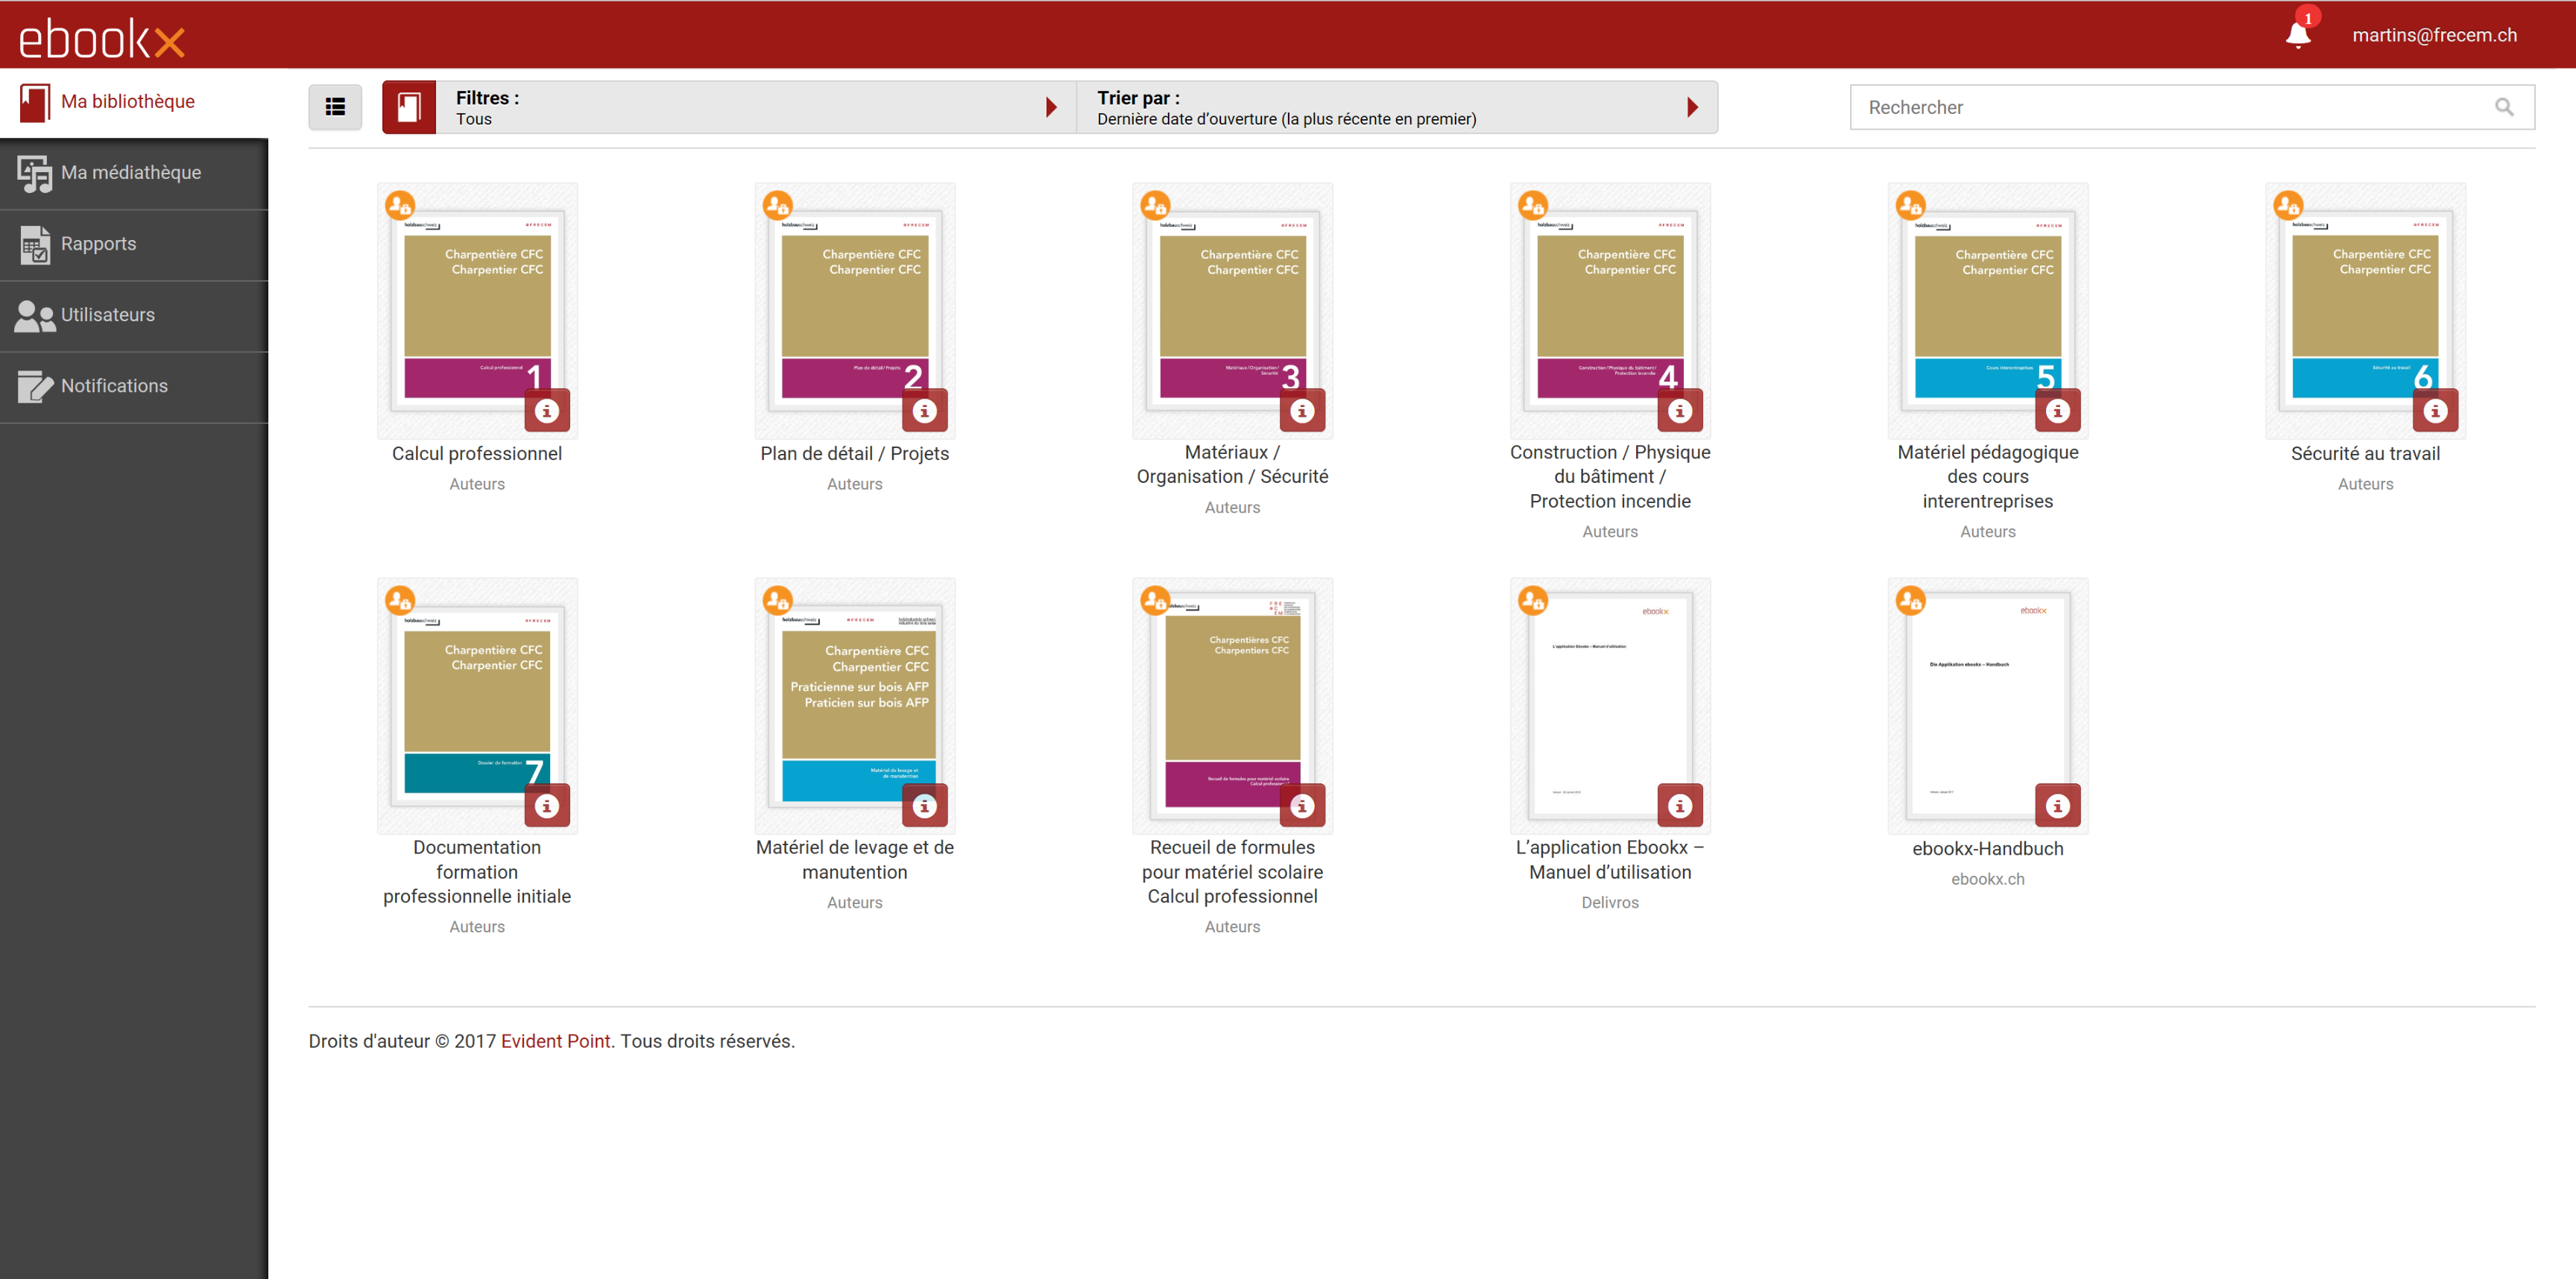
Task: Open Ma médiathèque in sidebar
Action: (131, 173)
